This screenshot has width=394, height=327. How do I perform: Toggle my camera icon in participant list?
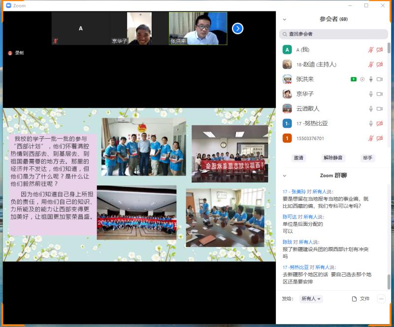tap(380, 49)
